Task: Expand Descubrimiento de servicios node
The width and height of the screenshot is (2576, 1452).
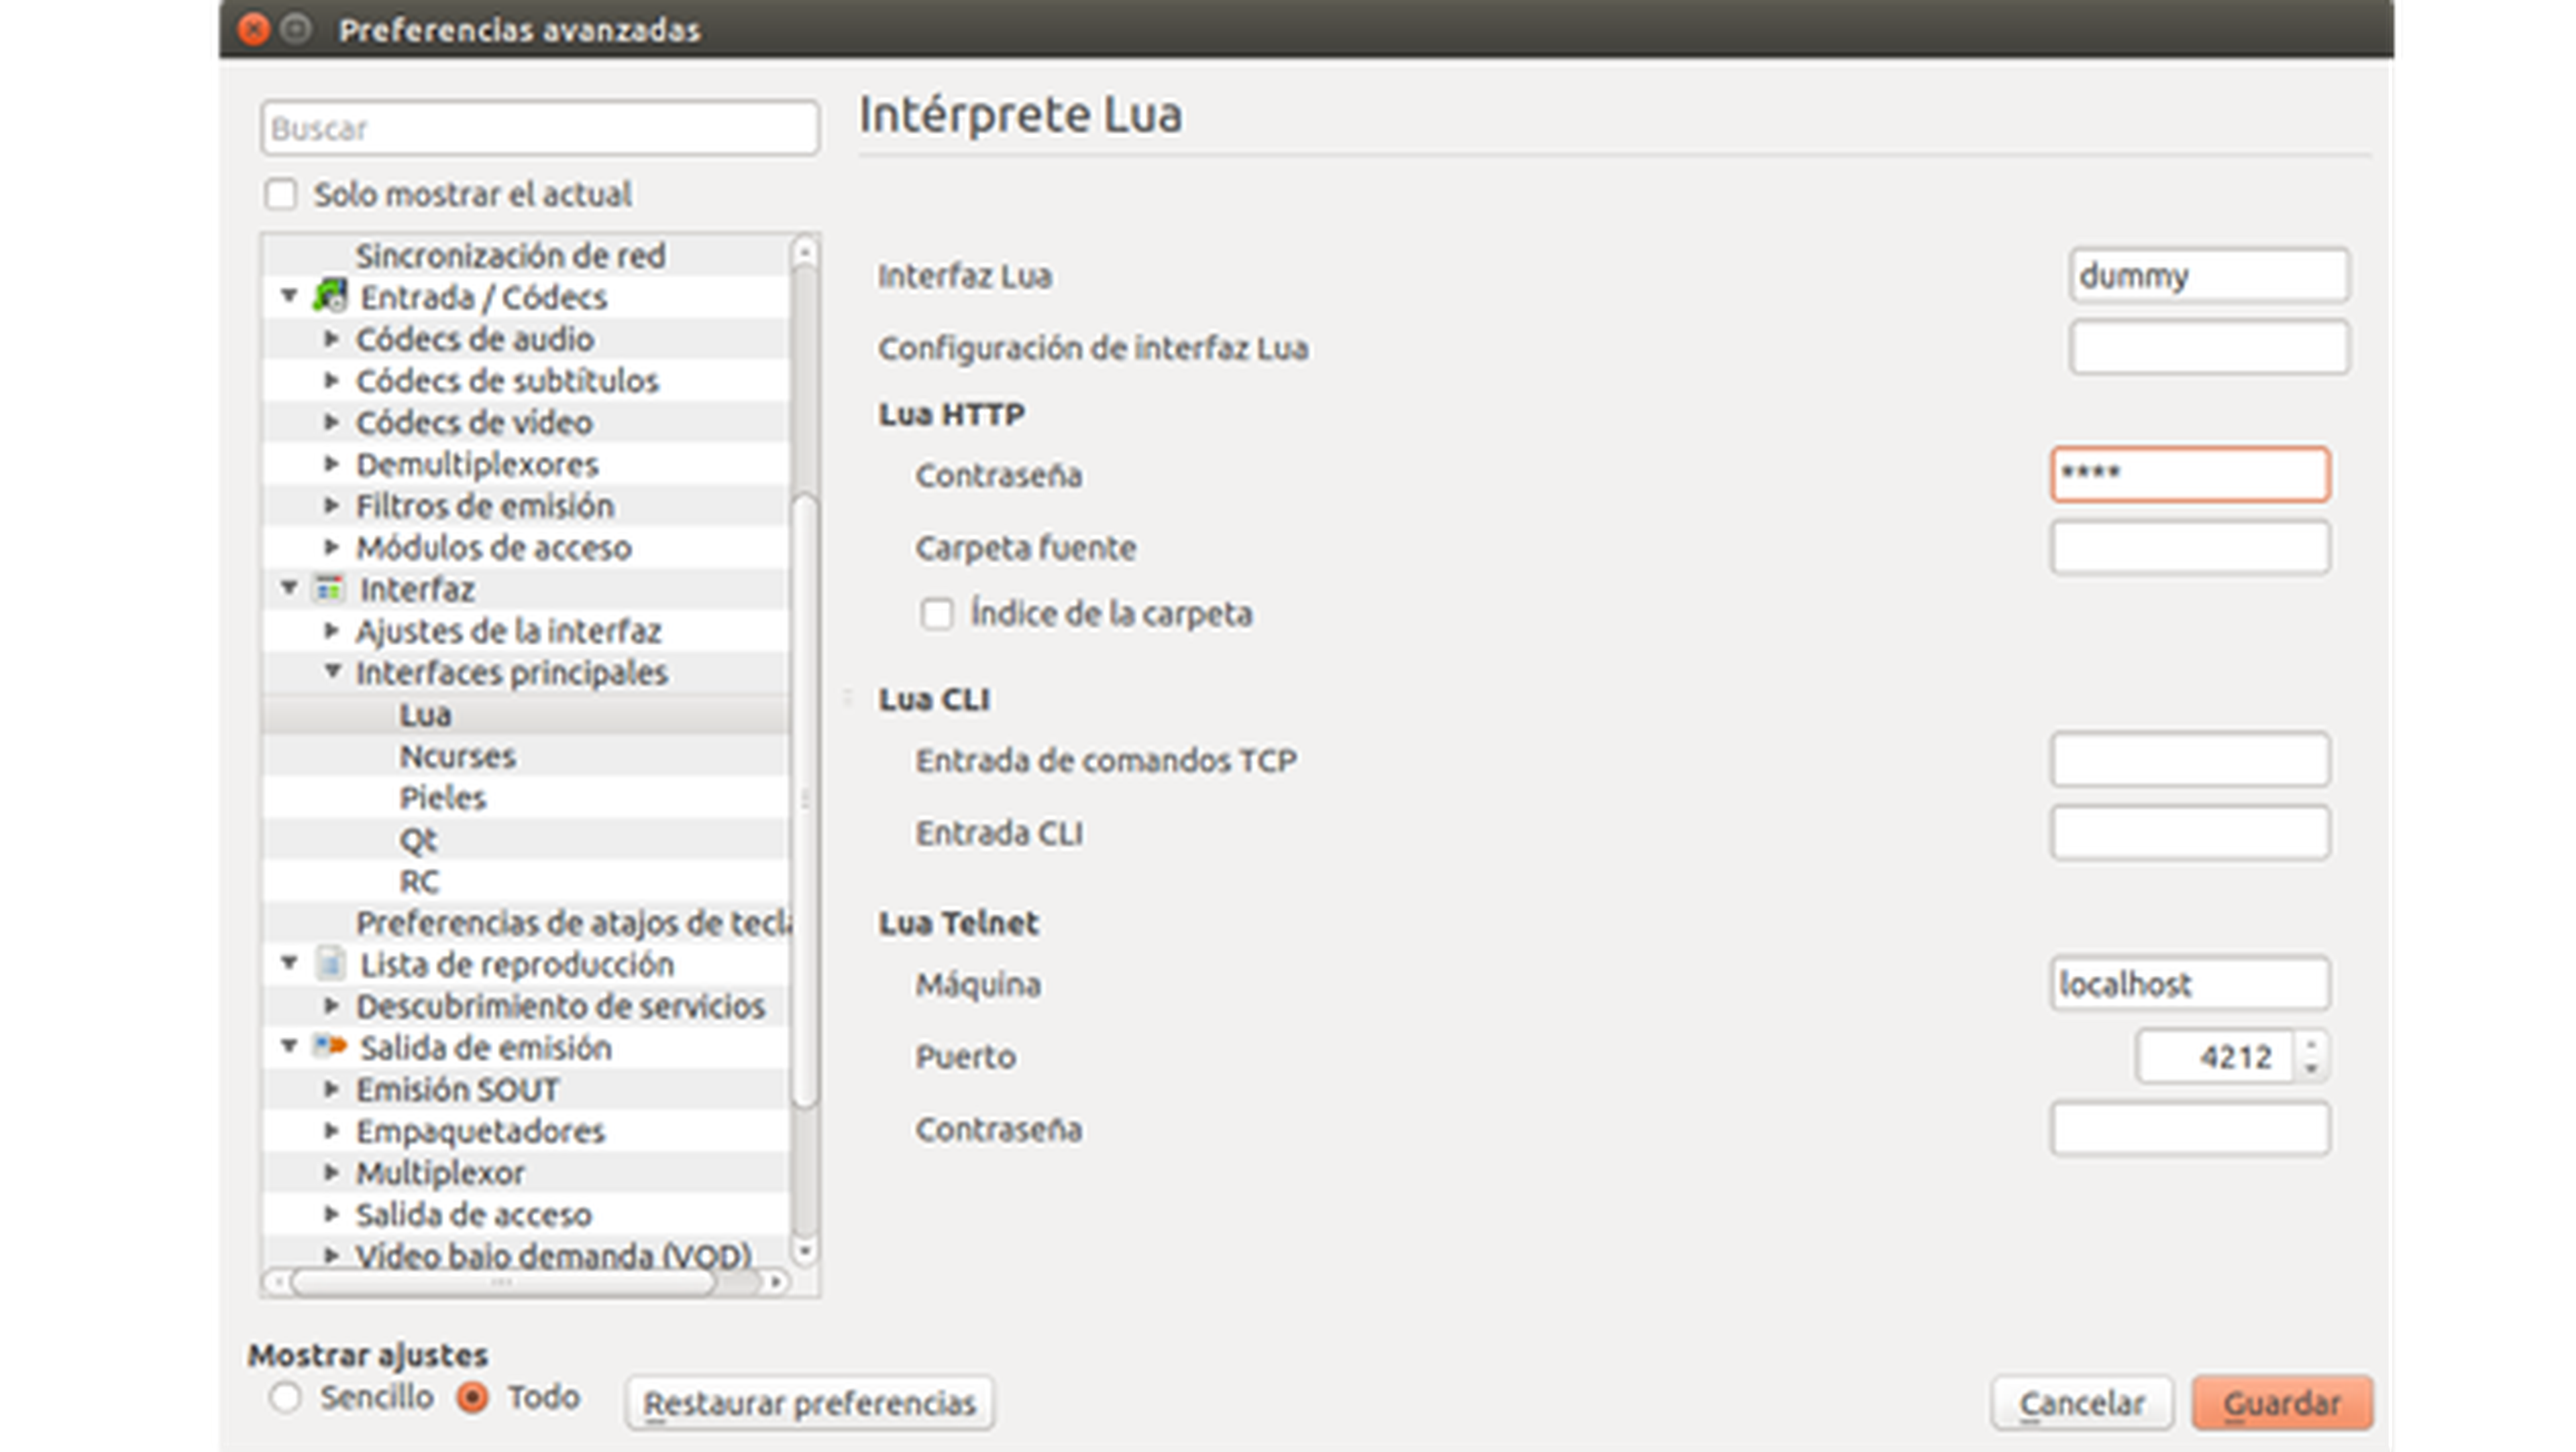Action: pos(331,1006)
